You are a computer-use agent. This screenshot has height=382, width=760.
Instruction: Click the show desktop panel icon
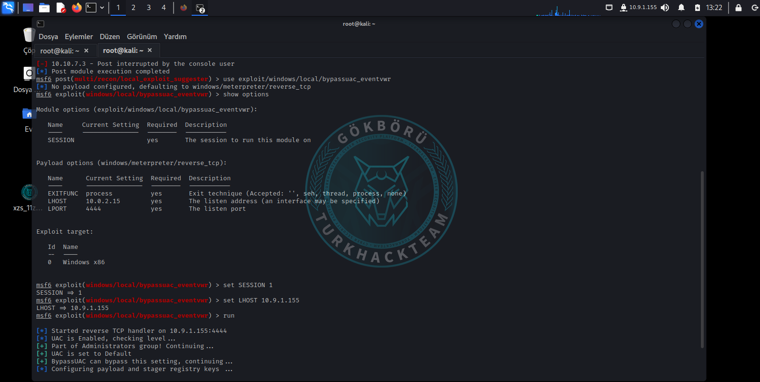[28, 8]
